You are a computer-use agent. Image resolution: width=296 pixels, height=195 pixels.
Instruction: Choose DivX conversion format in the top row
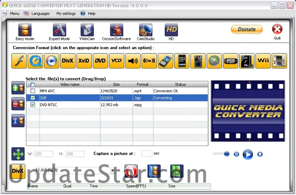tap(68, 61)
